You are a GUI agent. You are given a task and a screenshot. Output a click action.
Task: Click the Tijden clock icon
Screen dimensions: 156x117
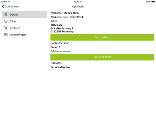6,21
